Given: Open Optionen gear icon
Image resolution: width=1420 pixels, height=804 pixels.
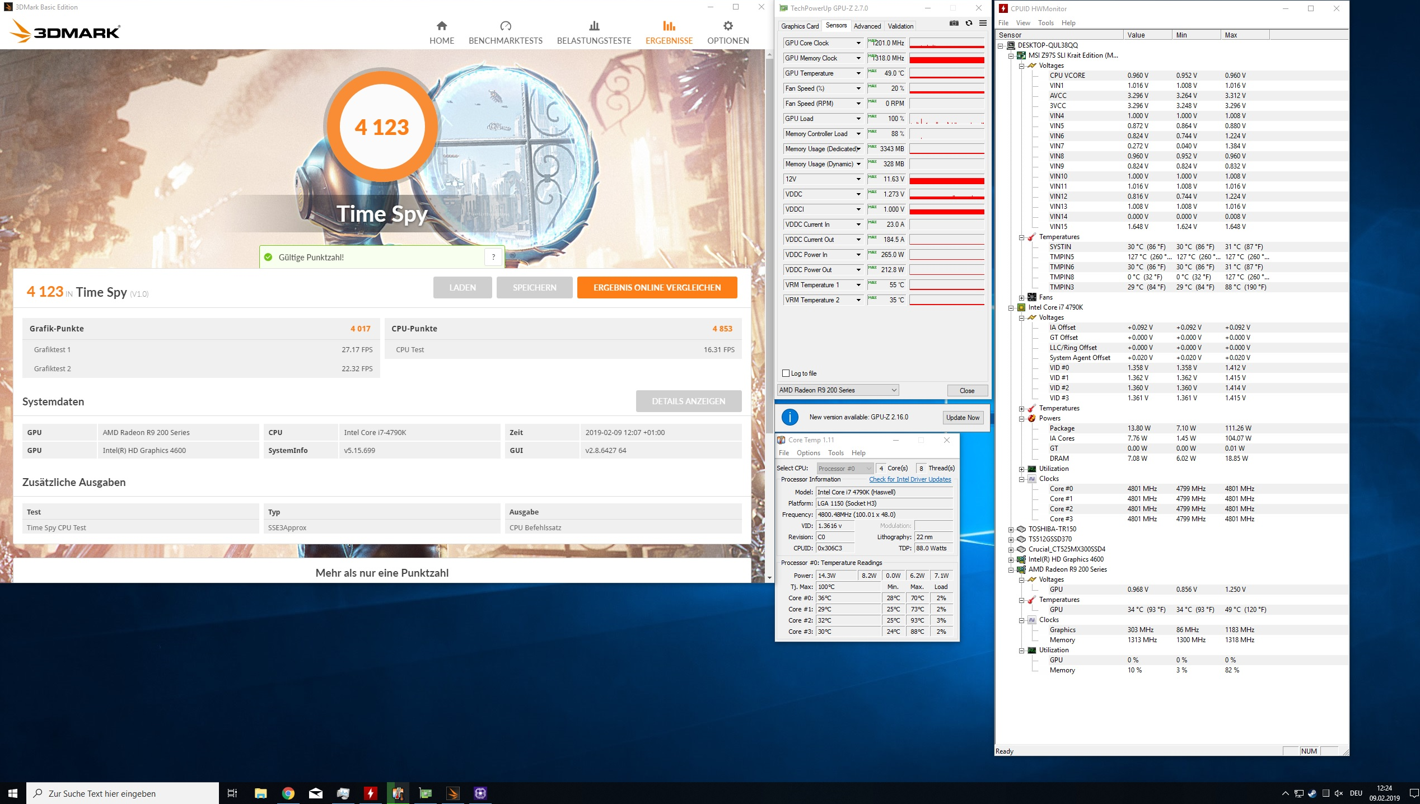Looking at the screenshot, I should tap(727, 26).
